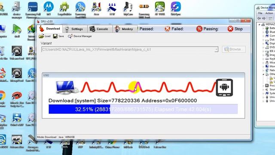Expand the Display adapters node

tap(263, 43)
